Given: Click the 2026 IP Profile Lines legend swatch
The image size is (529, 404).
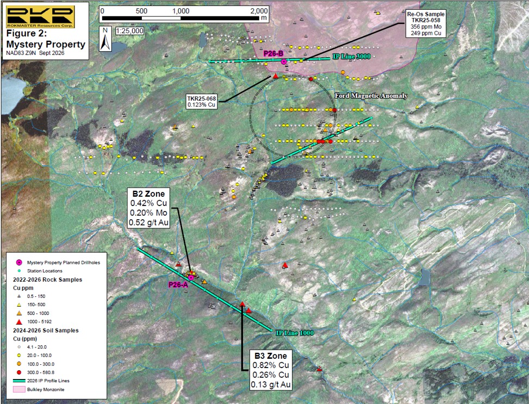Looking at the screenshot, I should 19,381.
